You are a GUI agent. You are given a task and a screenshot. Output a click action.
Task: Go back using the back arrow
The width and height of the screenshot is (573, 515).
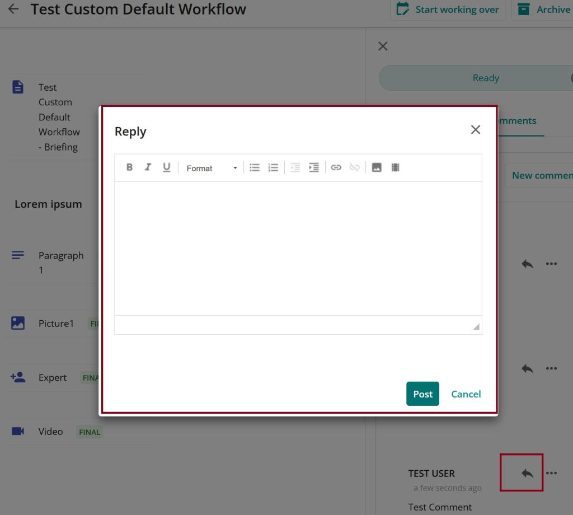(13, 10)
